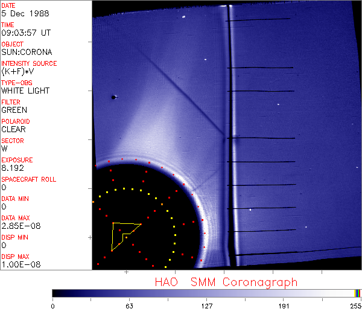Click the INTENSITY SOURCE label

click(29, 63)
